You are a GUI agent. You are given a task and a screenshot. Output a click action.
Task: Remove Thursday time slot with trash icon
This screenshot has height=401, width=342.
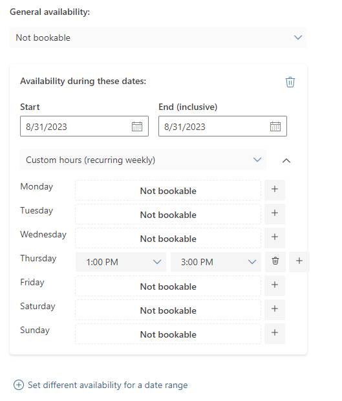click(275, 261)
